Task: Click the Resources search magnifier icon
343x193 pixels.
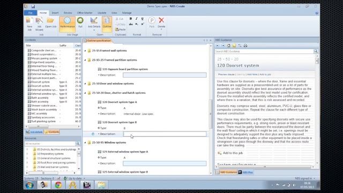Action: tap(78, 144)
